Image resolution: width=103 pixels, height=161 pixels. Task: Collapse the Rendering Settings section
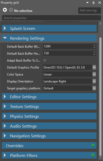click(5, 38)
